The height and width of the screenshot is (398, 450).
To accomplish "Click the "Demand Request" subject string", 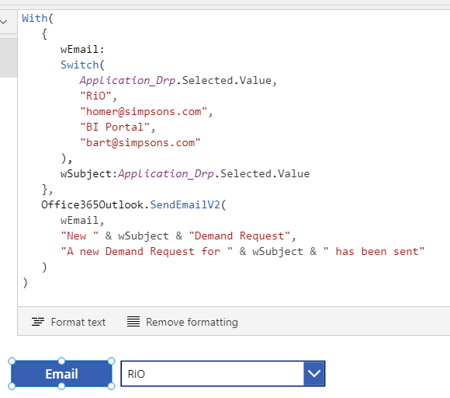I will pos(239,236).
